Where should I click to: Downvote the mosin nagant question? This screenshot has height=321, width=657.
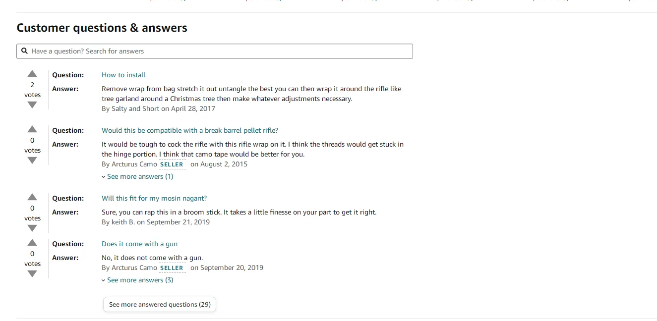click(x=32, y=228)
